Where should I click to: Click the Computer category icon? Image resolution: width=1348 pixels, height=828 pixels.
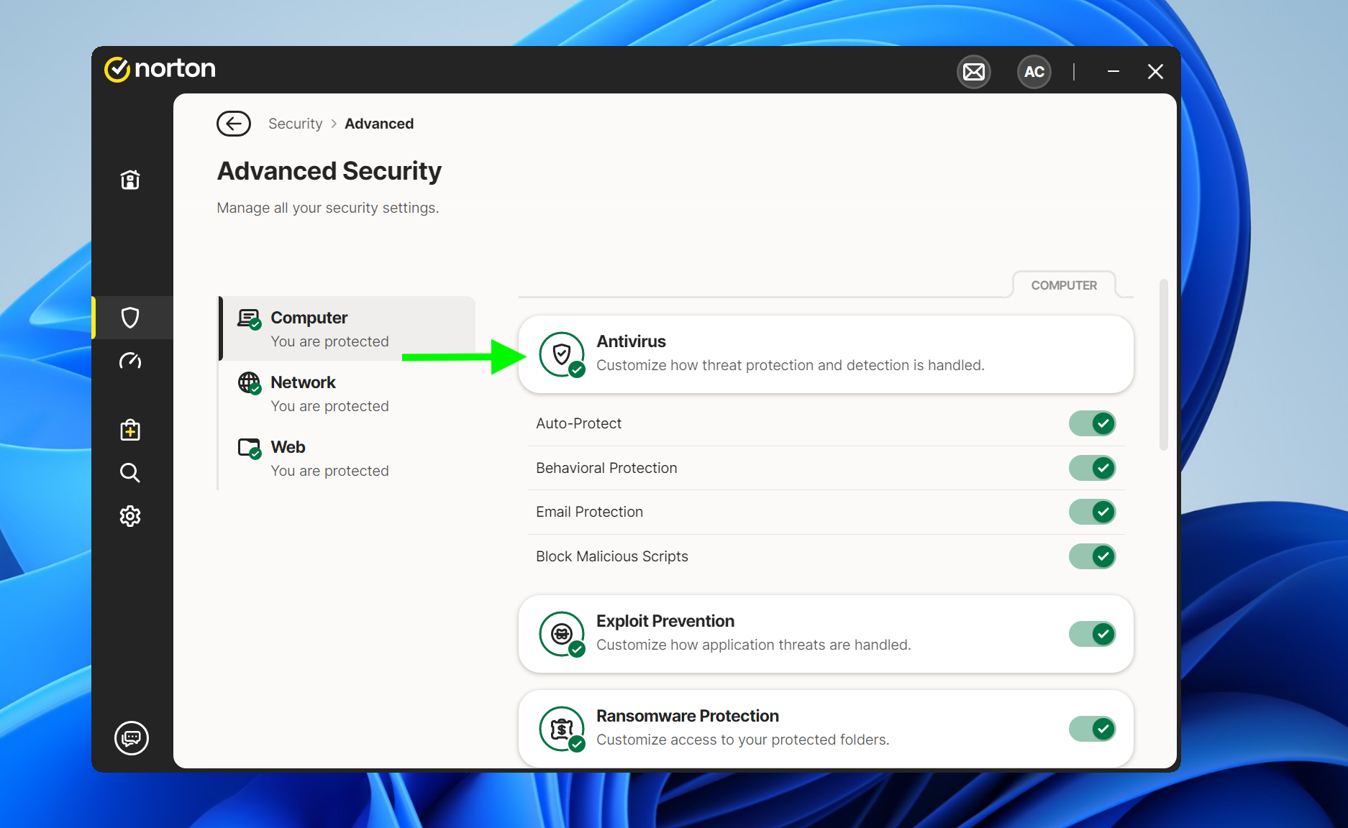click(x=250, y=319)
